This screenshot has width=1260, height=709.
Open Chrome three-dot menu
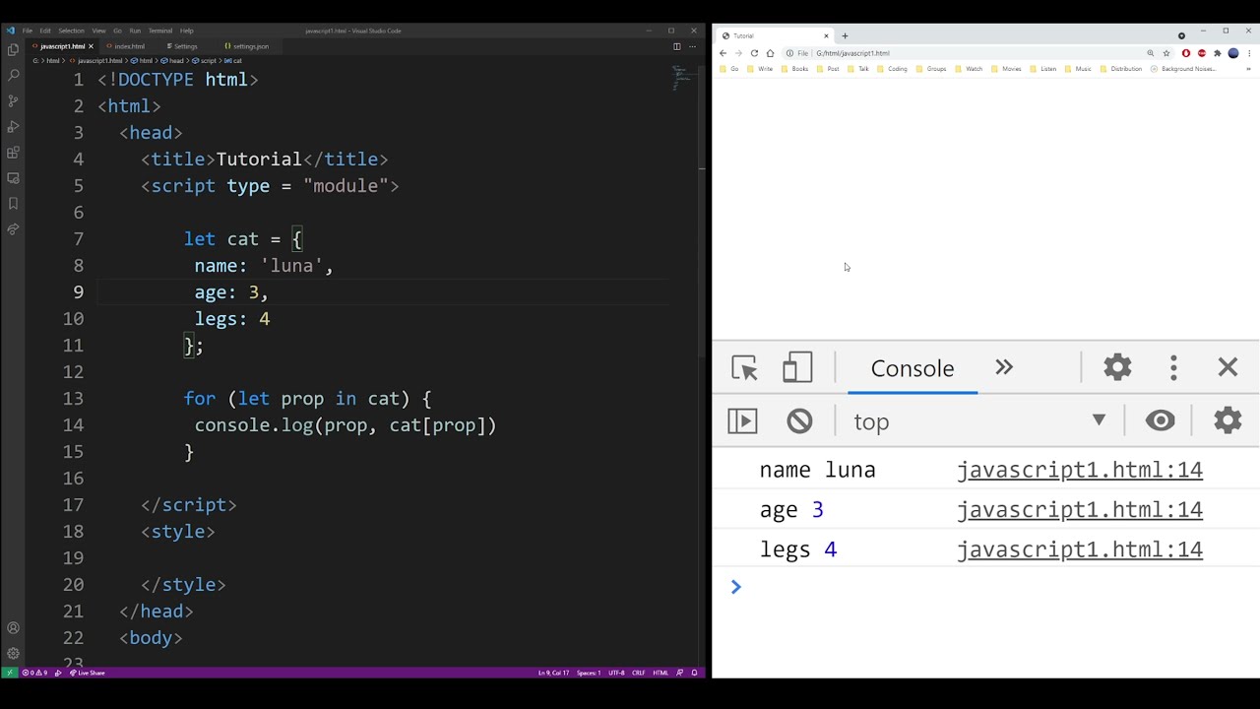pyautogui.click(x=1248, y=53)
